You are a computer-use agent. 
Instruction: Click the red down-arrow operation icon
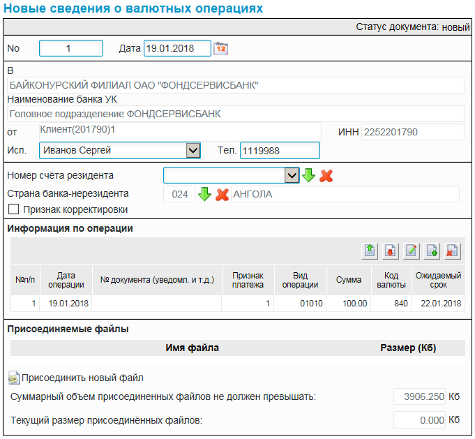click(391, 251)
